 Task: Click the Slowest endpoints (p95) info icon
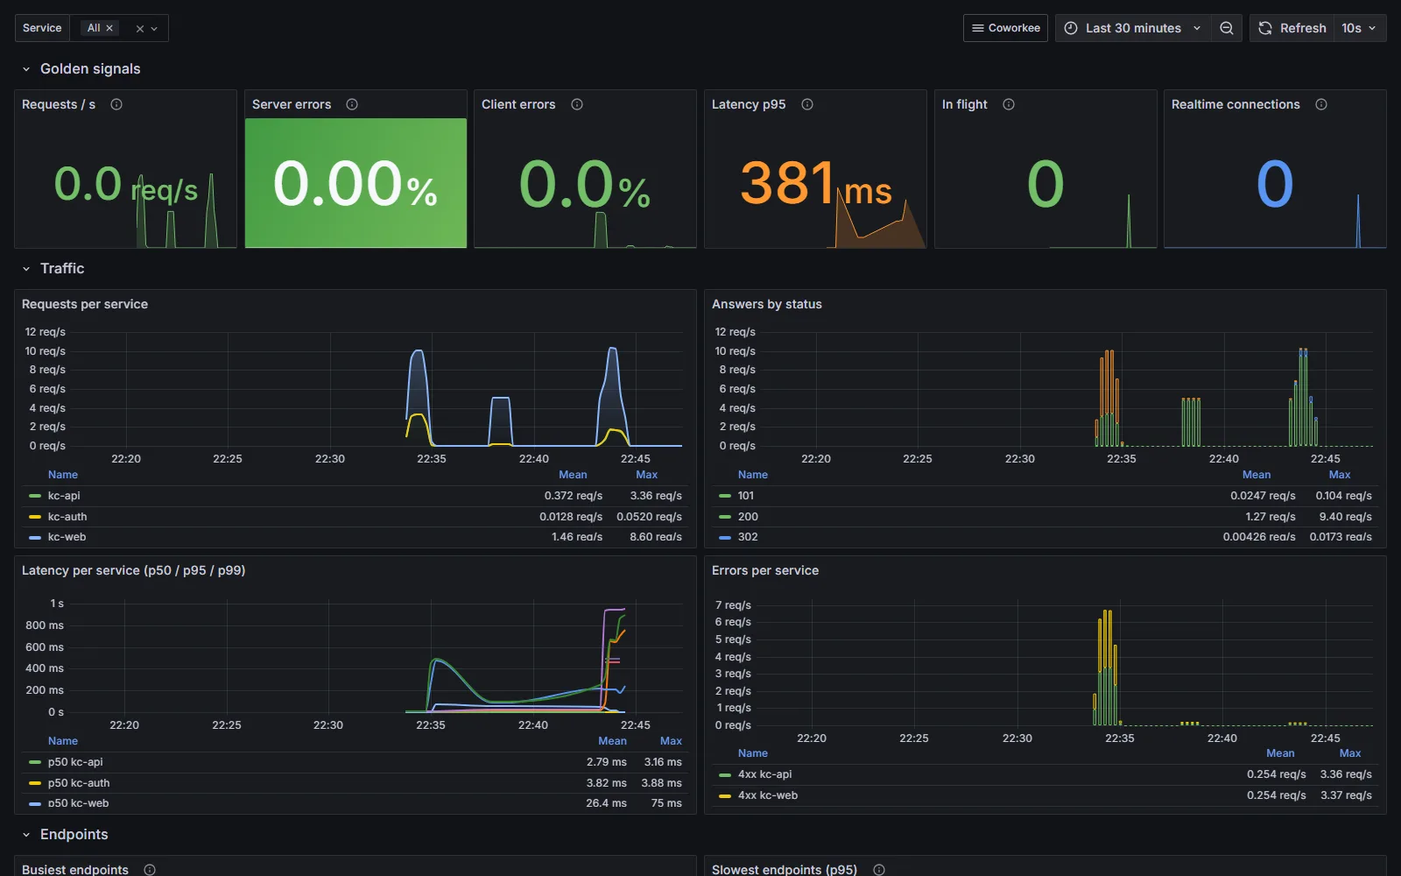click(x=879, y=870)
